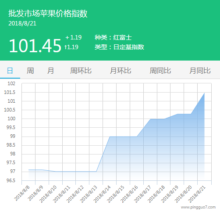Screen dimensions: 220x212
Task: Switch to 周环比 tab
Action: [x=81, y=71]
